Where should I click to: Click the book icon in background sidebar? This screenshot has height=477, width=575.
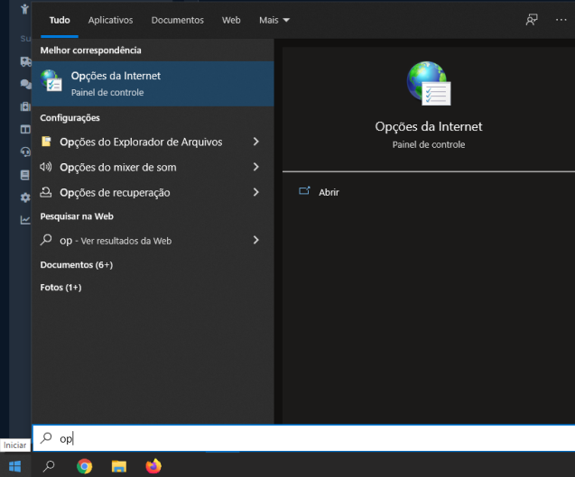[25, 175]
